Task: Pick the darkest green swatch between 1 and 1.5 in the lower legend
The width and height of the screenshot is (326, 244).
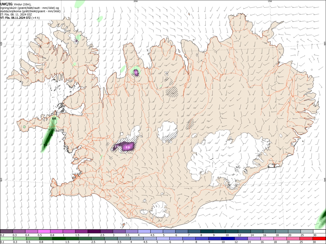Action: coord(59,238)
